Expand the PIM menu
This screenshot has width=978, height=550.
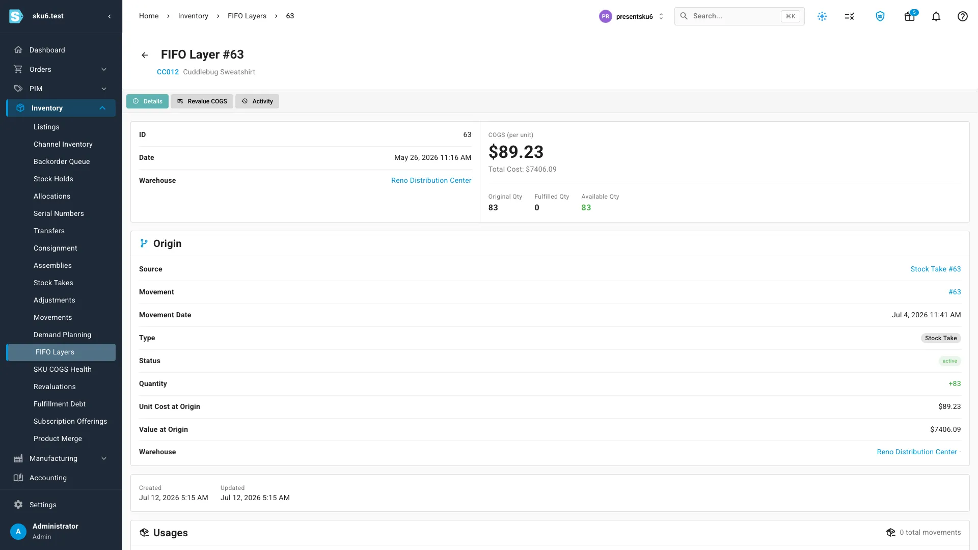pyautogui.click(x=104, y=89)
